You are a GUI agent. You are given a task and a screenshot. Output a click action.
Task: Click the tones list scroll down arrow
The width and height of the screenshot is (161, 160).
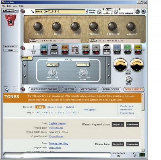tap(143, 150)
